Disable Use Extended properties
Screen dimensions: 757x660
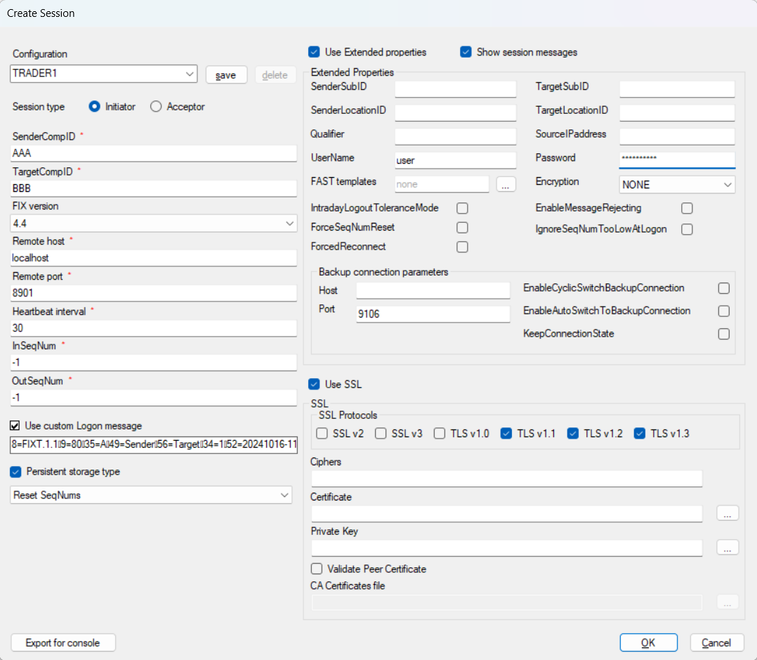(x=314, y=52)
